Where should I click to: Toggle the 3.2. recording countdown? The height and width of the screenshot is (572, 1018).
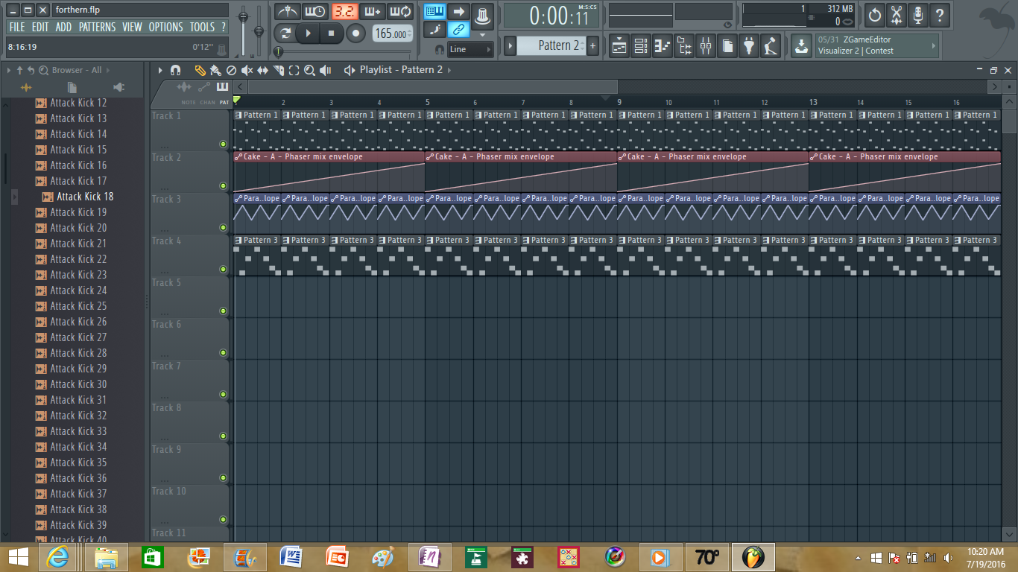coord(344,11)
